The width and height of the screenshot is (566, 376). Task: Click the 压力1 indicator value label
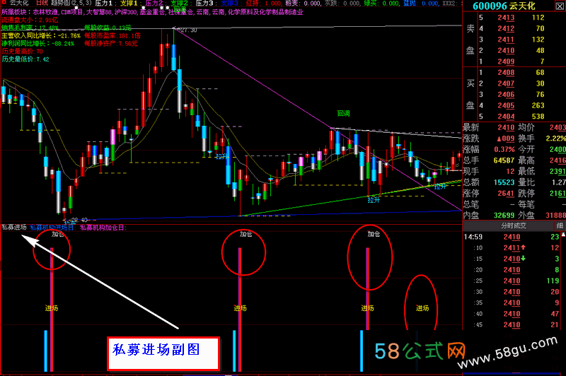[x=105, y=3]
